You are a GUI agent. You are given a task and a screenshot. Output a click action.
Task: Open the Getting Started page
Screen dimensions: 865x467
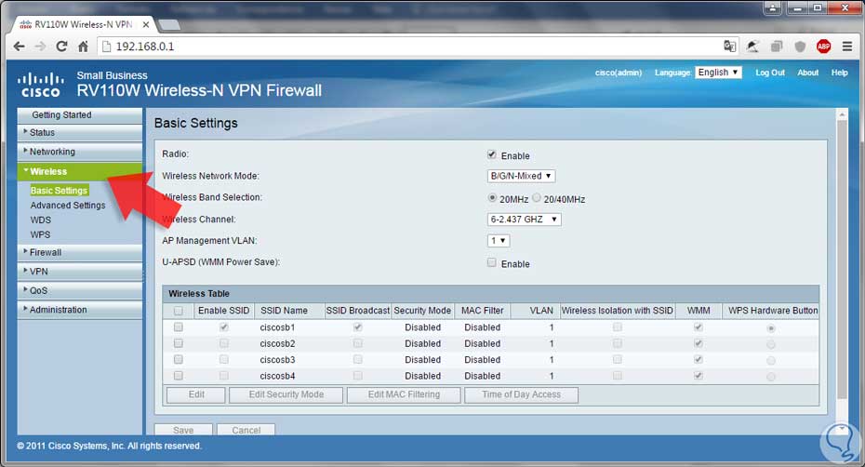(x=80, y=114)
